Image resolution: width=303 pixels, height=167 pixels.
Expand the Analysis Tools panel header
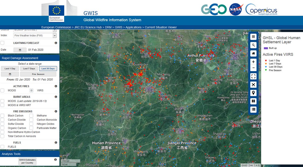click(30, 154)
